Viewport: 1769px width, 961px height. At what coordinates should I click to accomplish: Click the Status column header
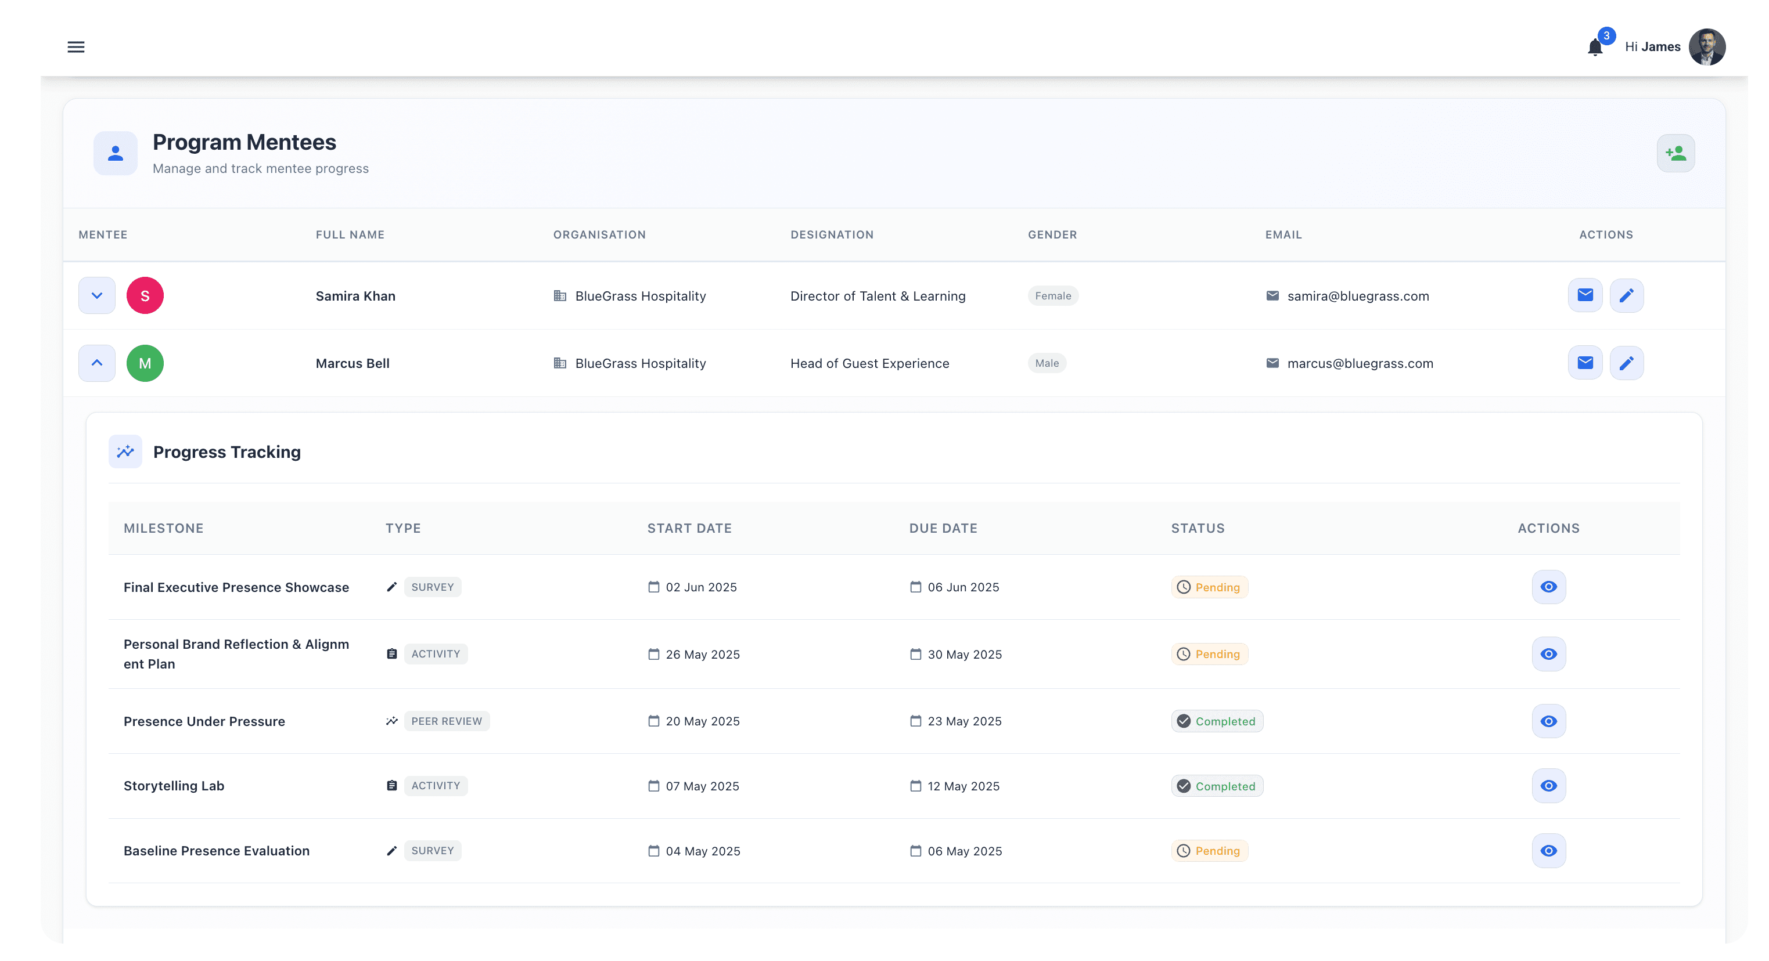1198,528
